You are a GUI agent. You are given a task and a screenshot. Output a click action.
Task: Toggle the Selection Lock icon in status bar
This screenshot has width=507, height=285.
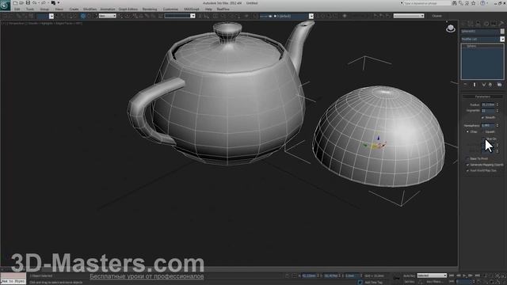coord(288,275)
